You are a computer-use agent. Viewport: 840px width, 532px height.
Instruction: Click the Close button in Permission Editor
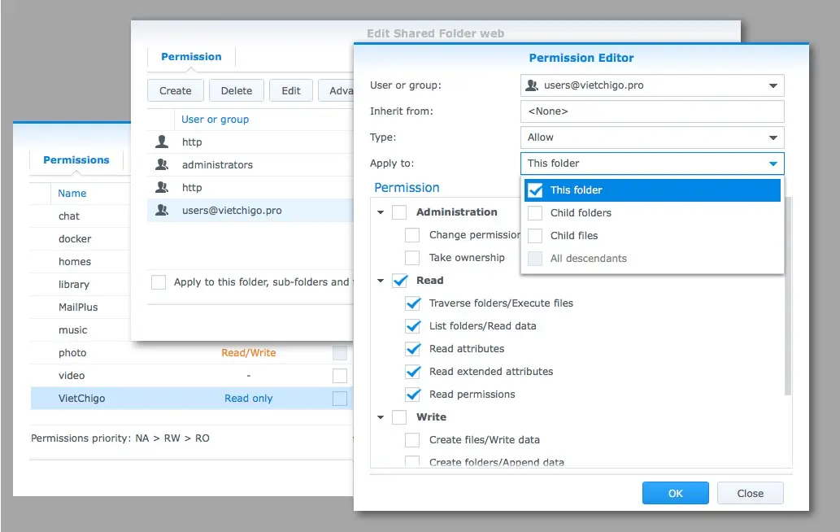(750, 493)
